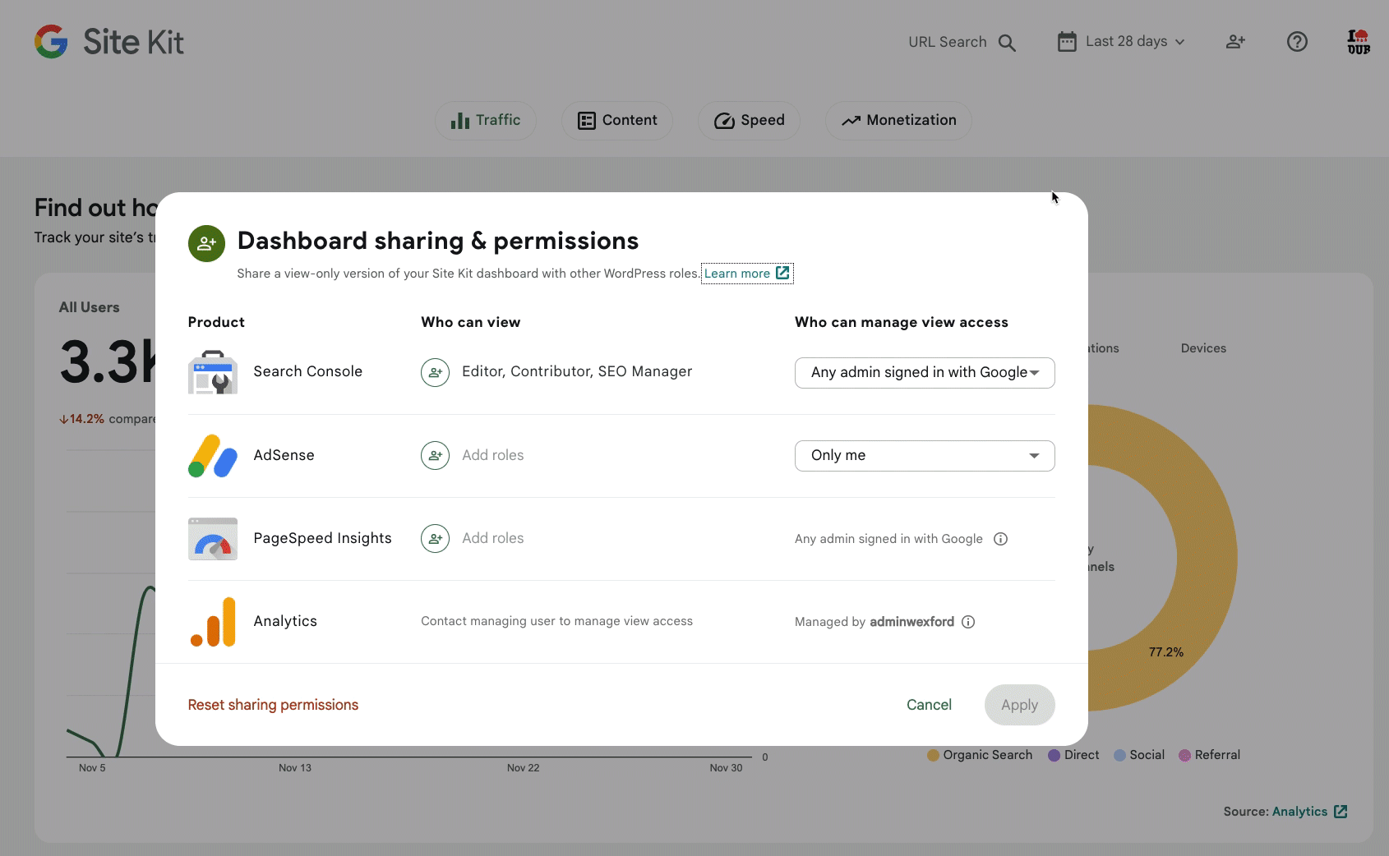Image resolution: width=1389 pixels, height=856 pixels.
Task: Click the Social legend swatch
Action: click(x=1119, y=756)
